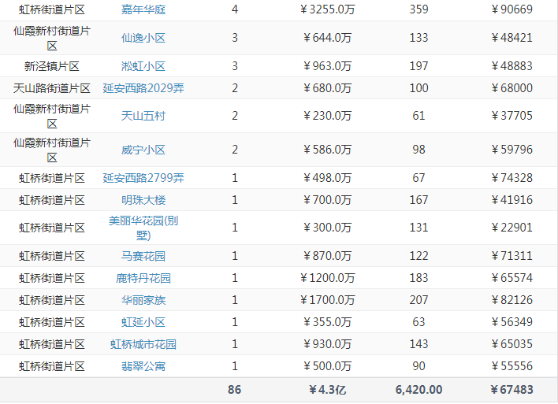Image resolution: width=558 pixels, height=404 pixels.
Task: Select 仙霞新村街道片区 cell in 威宁小区 row
Action: 51,150
